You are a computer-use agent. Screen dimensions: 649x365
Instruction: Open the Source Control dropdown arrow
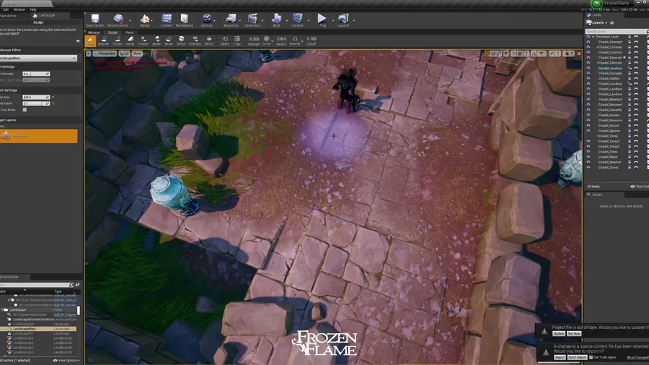pyautogui.click(x=131, y=20)
